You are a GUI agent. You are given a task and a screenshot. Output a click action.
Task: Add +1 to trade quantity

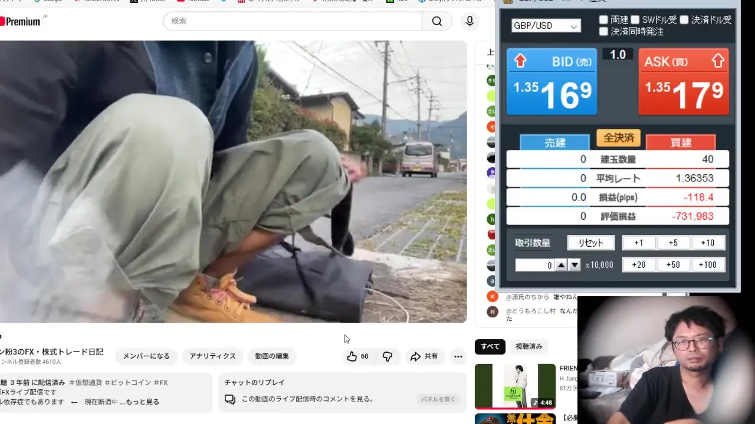(x=639, y=243)
